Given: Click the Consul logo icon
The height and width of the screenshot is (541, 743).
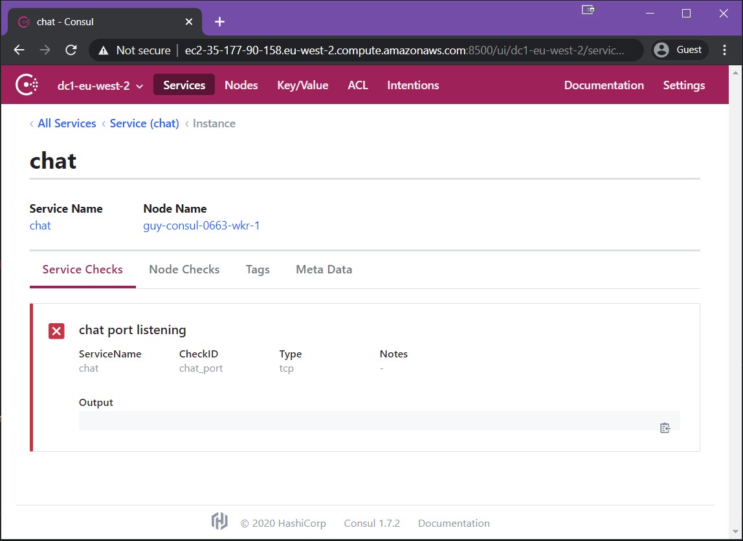Looking at the screenshot, I should (x=27, y=85).
